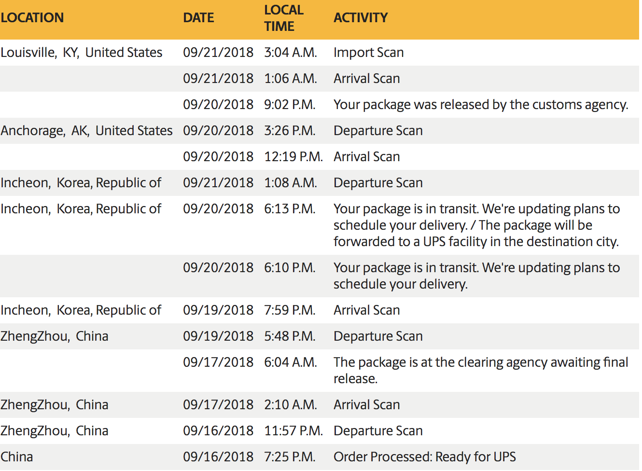Select the ZhengZhou 2:10 A.M. Arrival Scan
This screenshot has width=642, height=471.
coord(320,405)
